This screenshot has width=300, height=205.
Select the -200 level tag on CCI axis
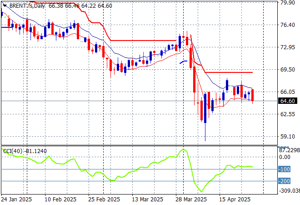click(285, 181)
